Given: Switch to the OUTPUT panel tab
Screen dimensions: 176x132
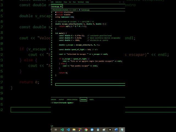Looking at the screenshot, I should 61,100.
